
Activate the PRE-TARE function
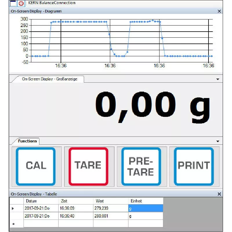141,166
